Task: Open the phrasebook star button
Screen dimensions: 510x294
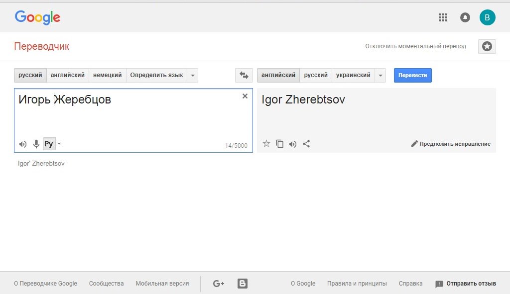Action: [x=487, y=46]
